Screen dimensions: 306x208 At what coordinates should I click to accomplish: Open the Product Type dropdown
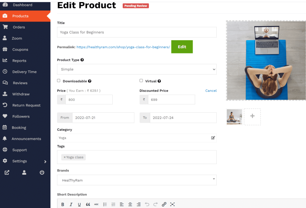tap(137, 69)
